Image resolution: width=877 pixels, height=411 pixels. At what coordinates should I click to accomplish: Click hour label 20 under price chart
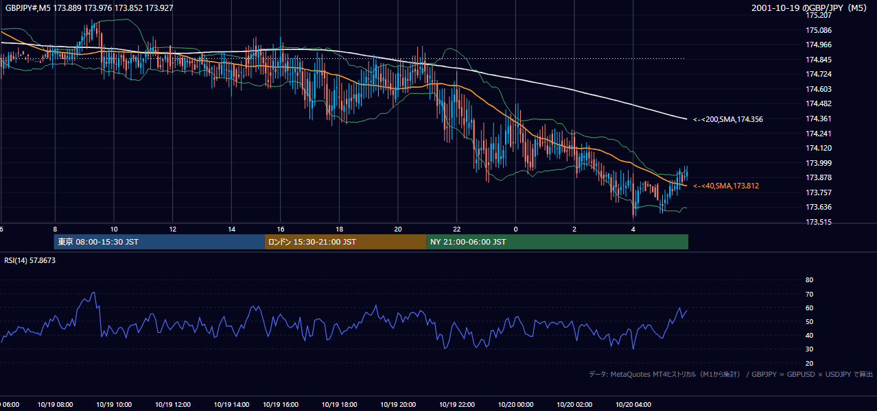pos(398,229)
